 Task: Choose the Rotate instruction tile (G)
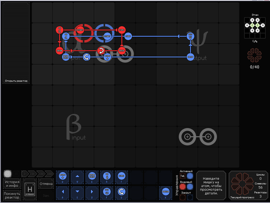click(121, 192)
